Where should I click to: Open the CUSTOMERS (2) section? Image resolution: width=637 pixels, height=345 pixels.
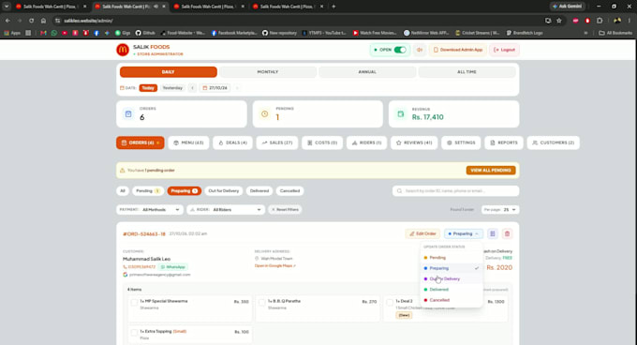point(554,142)
